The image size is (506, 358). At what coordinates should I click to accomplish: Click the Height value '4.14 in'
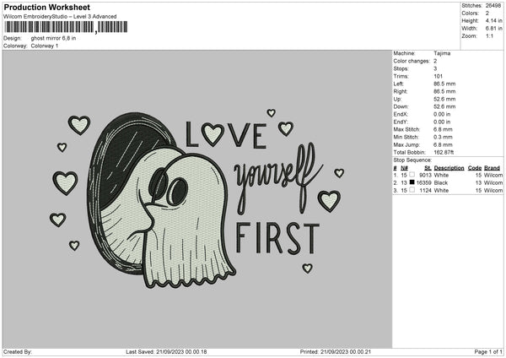tap(493, 20)
